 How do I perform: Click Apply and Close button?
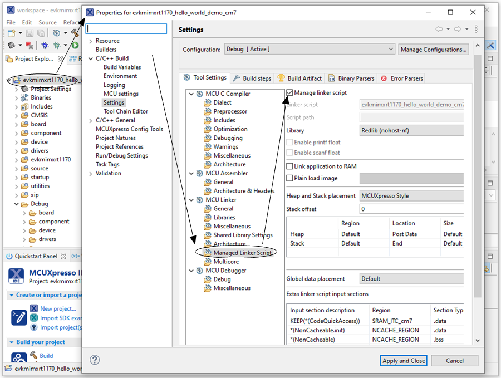point(404,360)
